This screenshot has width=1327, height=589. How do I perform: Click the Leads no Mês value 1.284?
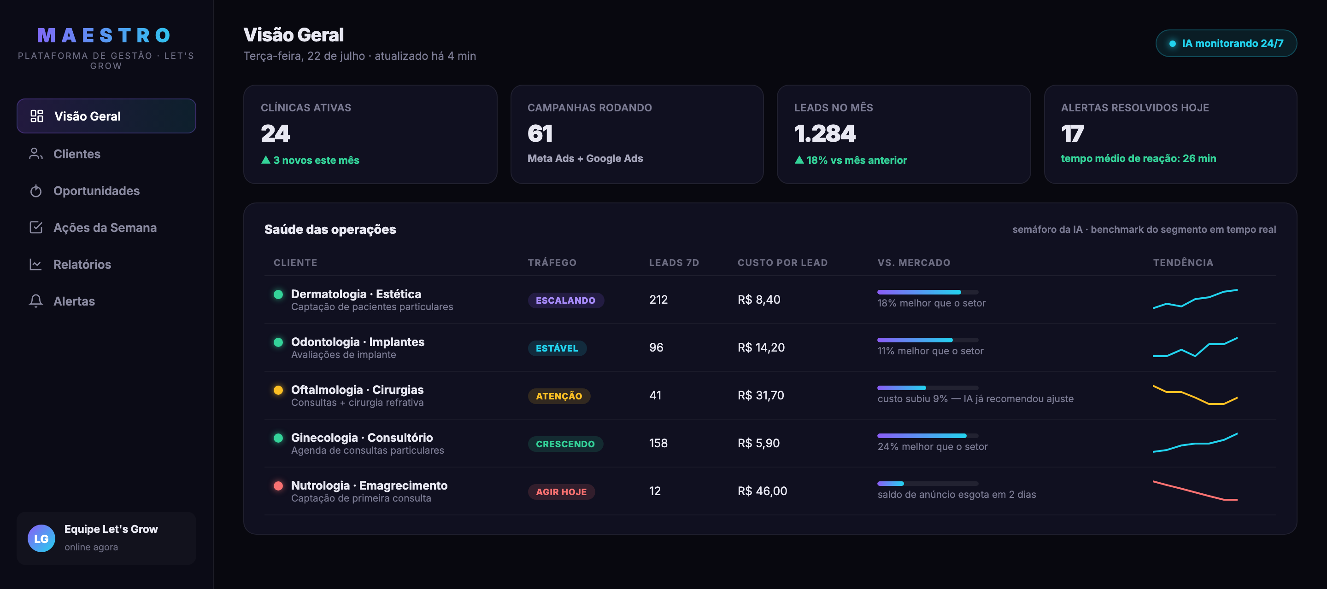[x=825, y=134]
